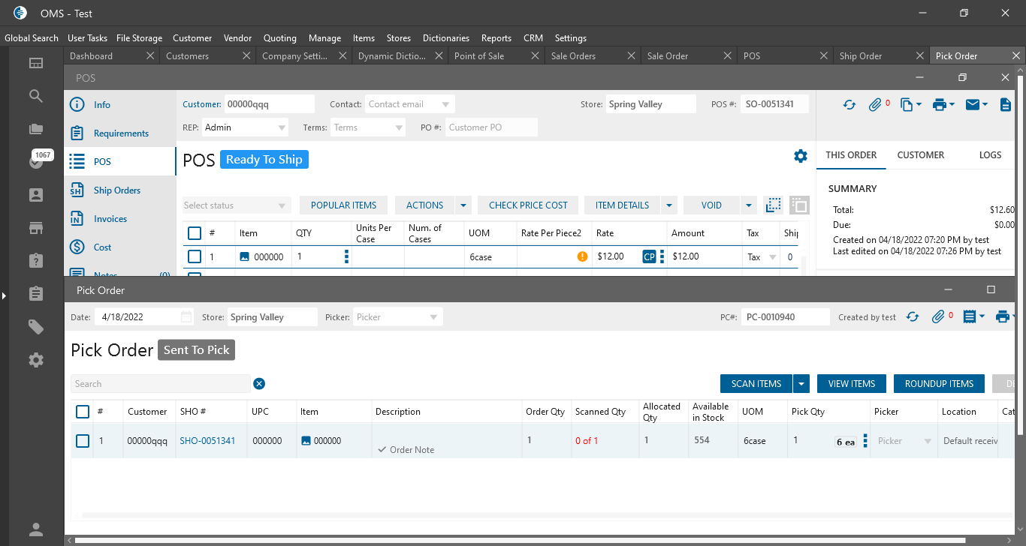This screenshot has height=546, width=1026.
Task: Click the POPULAR ITEMS button
Action: [x=343, y=205]
